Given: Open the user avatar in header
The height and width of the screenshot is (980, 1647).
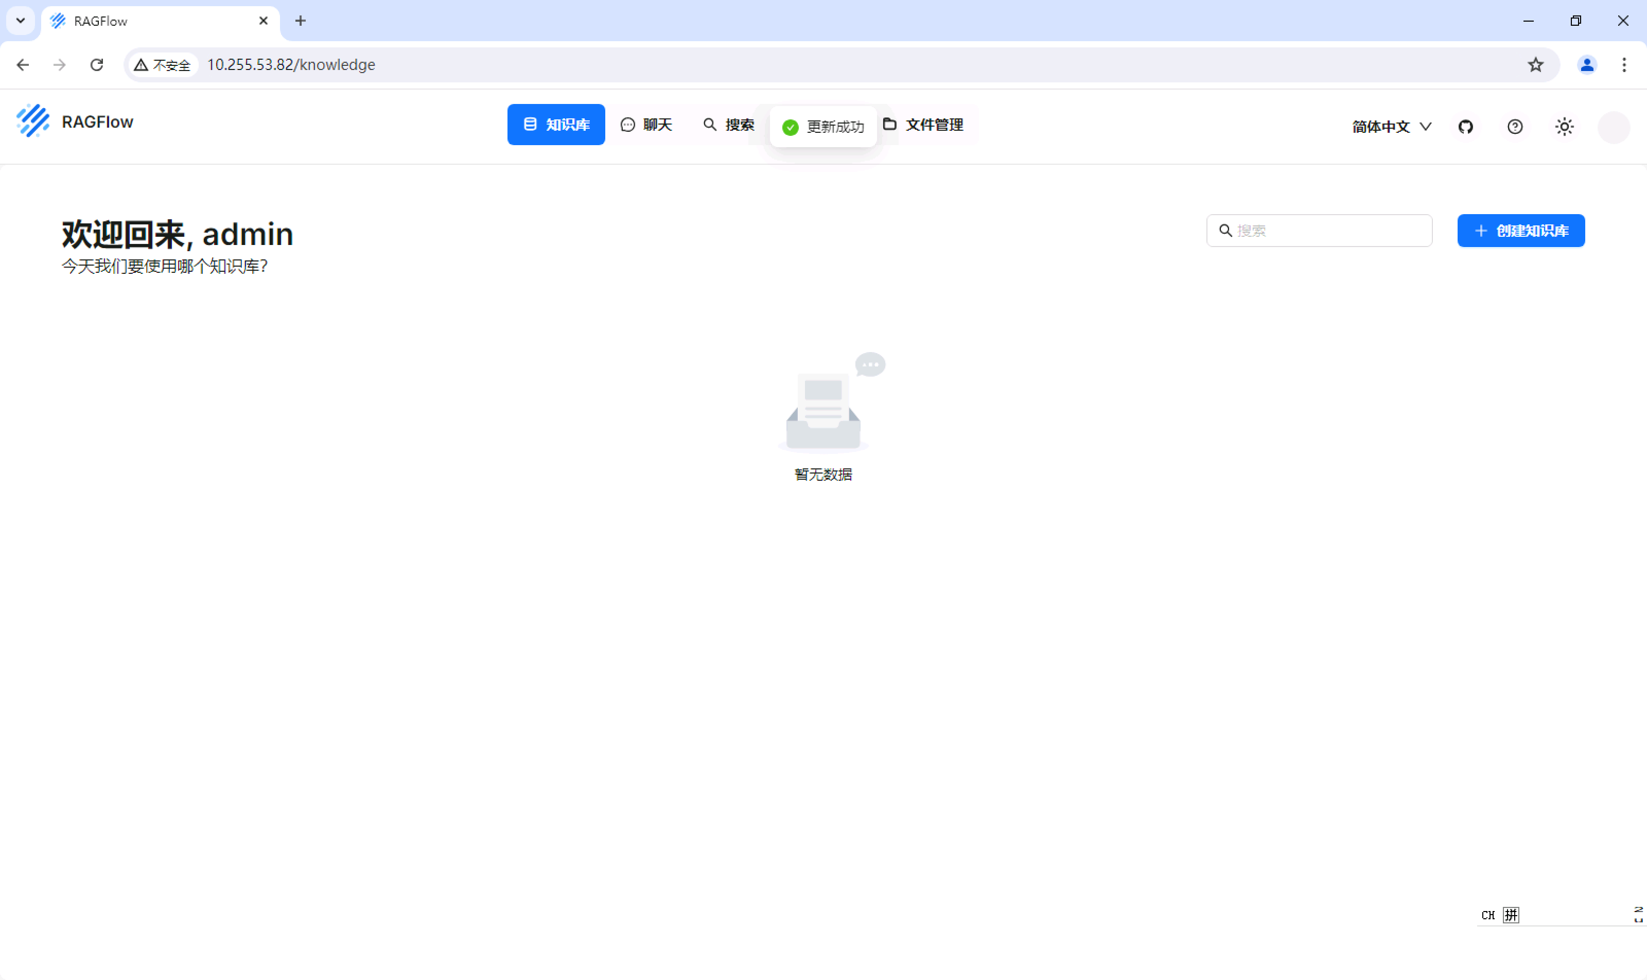Looking at the screenshot, I should tap(1614, 127).
